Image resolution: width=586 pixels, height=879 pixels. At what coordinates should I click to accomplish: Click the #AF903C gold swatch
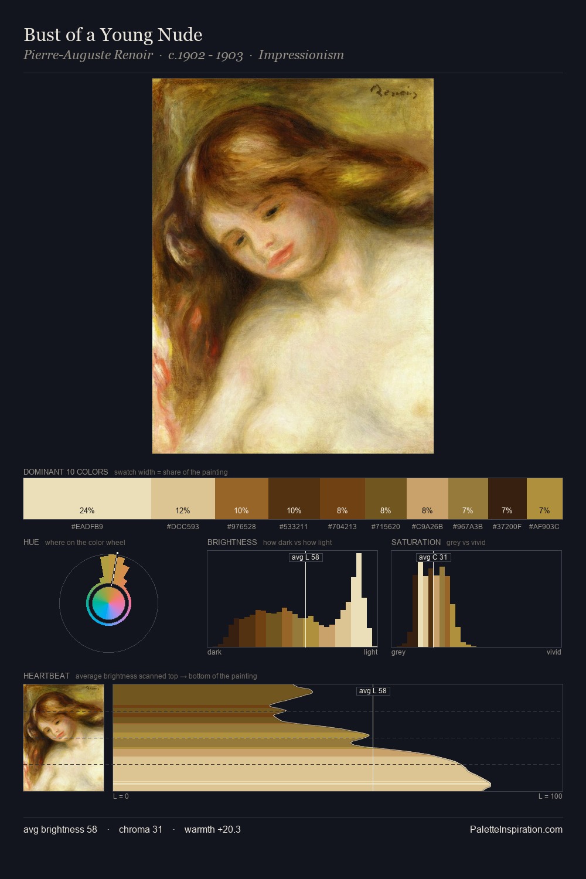click(544, 499)
